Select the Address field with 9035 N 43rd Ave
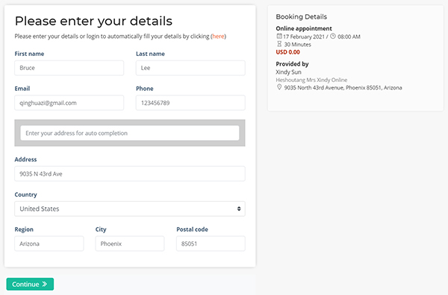The height and width of the screenshot is (295, 448). (x=130, y=174)
